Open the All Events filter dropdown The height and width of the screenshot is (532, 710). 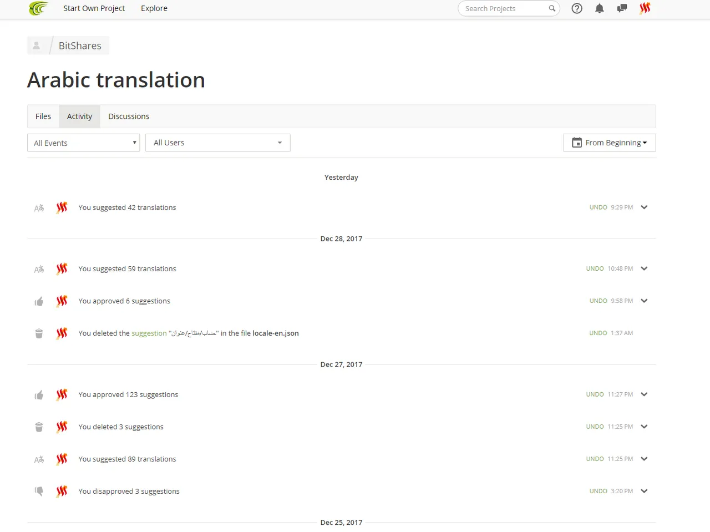pos(83,143)
